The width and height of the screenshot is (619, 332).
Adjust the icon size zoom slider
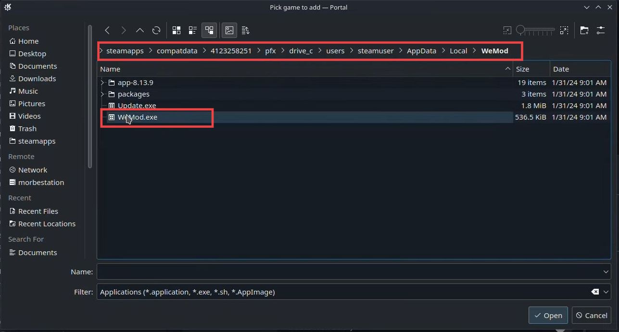point(535,30)
